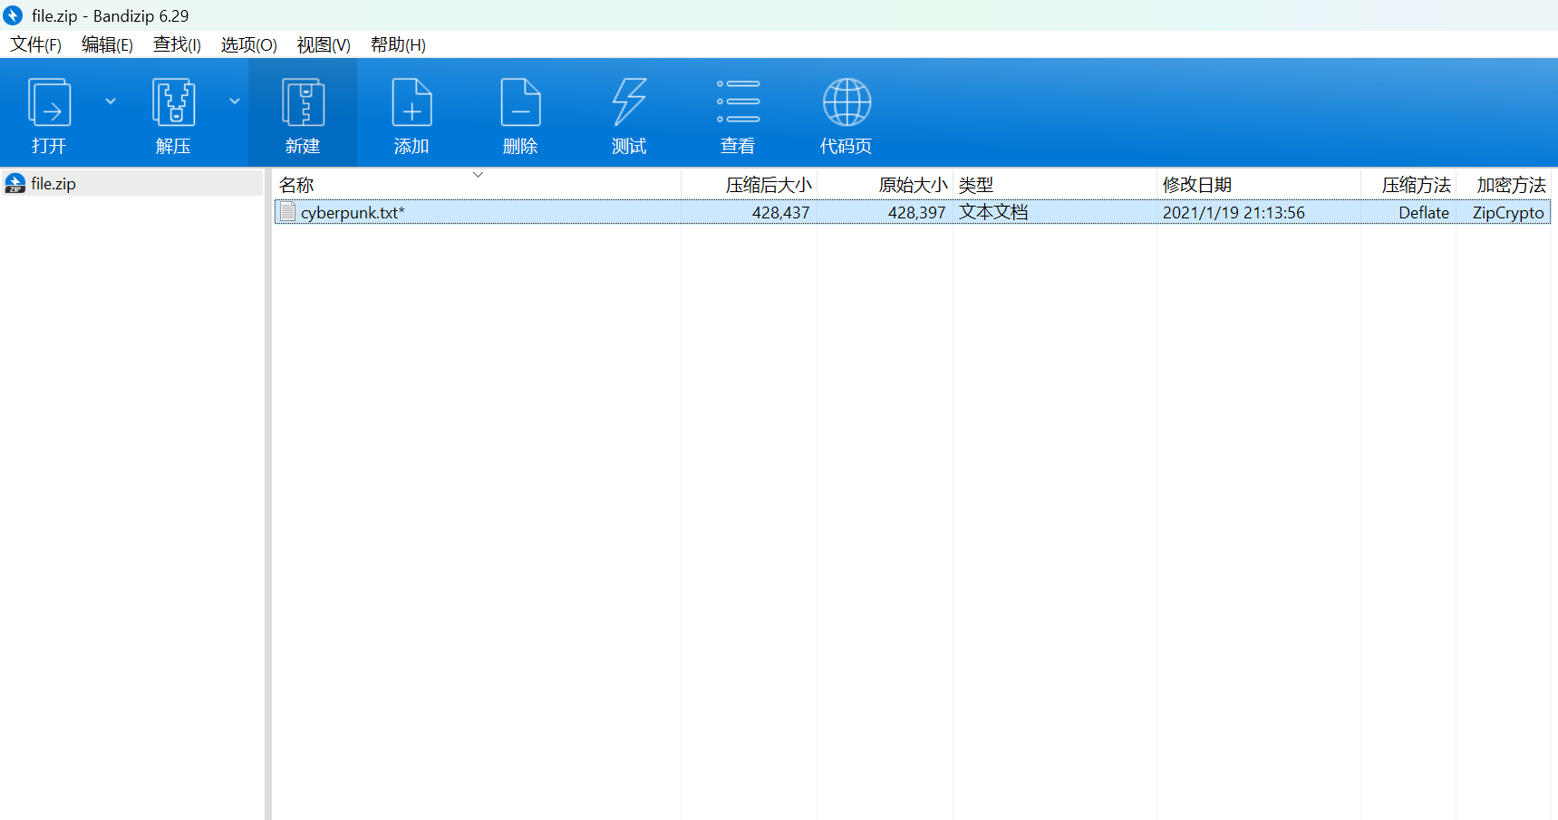Click the New archive (新建) icon
The width and height of the screenshot is (1558, 820).
303,102
